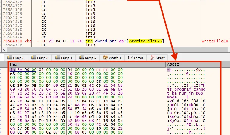Screen dimensions: 230x135
Task: Open the Dump 5 tab
Action: [88, 58]
